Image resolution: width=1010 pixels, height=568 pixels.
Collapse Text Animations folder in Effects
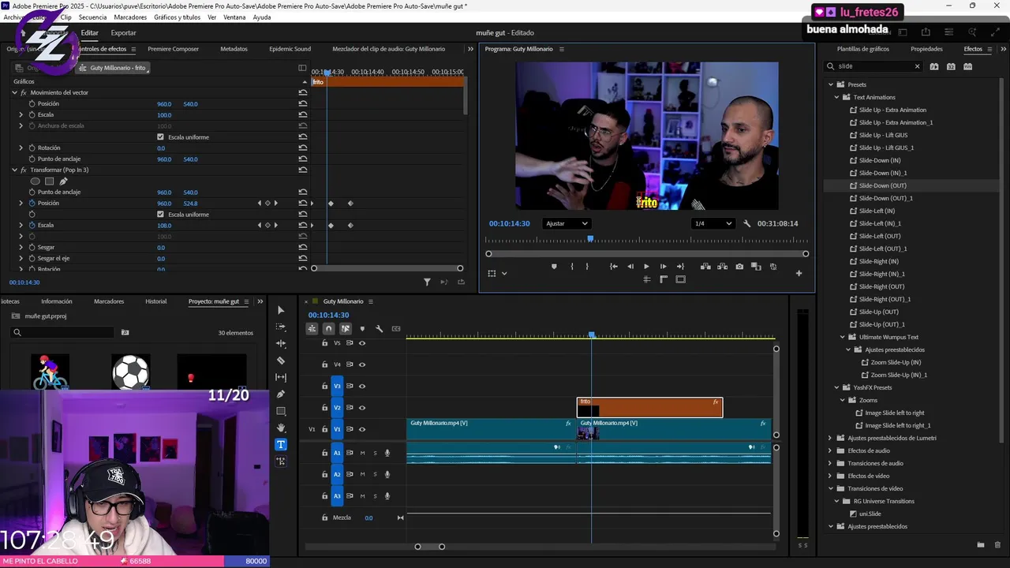(837, 97)
